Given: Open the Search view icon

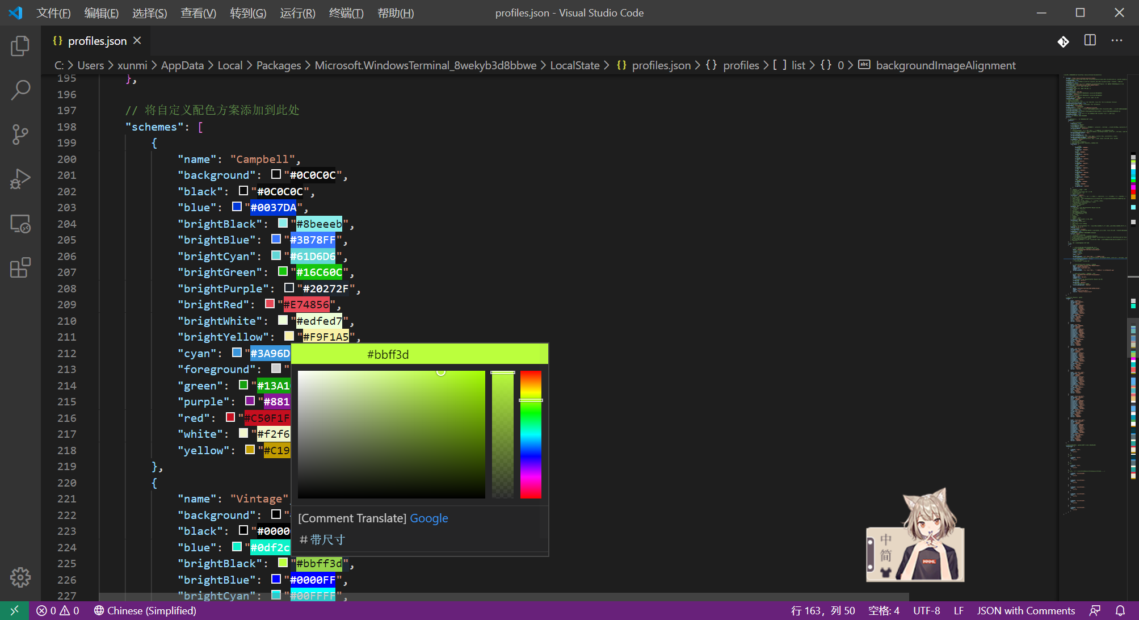Looking at the screenshot, I should click(x=20, y=90).
